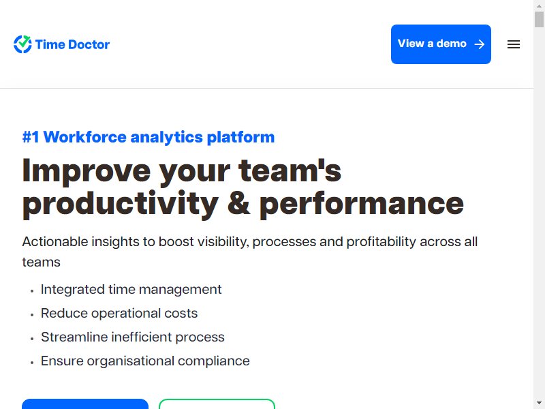Screen dimensions: 545x409
Task: Click the '#1 Workforce analytics platform' tagline
Action: click(x=149, y=137)
